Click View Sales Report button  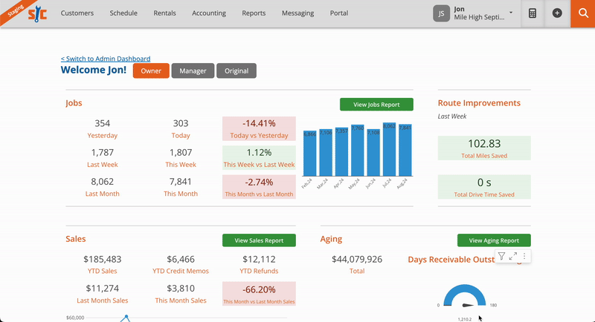point(259,240)
